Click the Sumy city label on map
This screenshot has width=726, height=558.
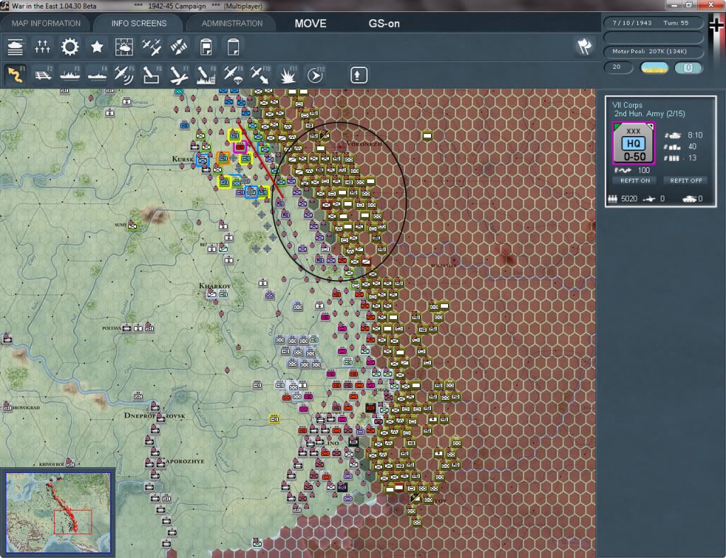pyautogui.click(x=121, y=225)
